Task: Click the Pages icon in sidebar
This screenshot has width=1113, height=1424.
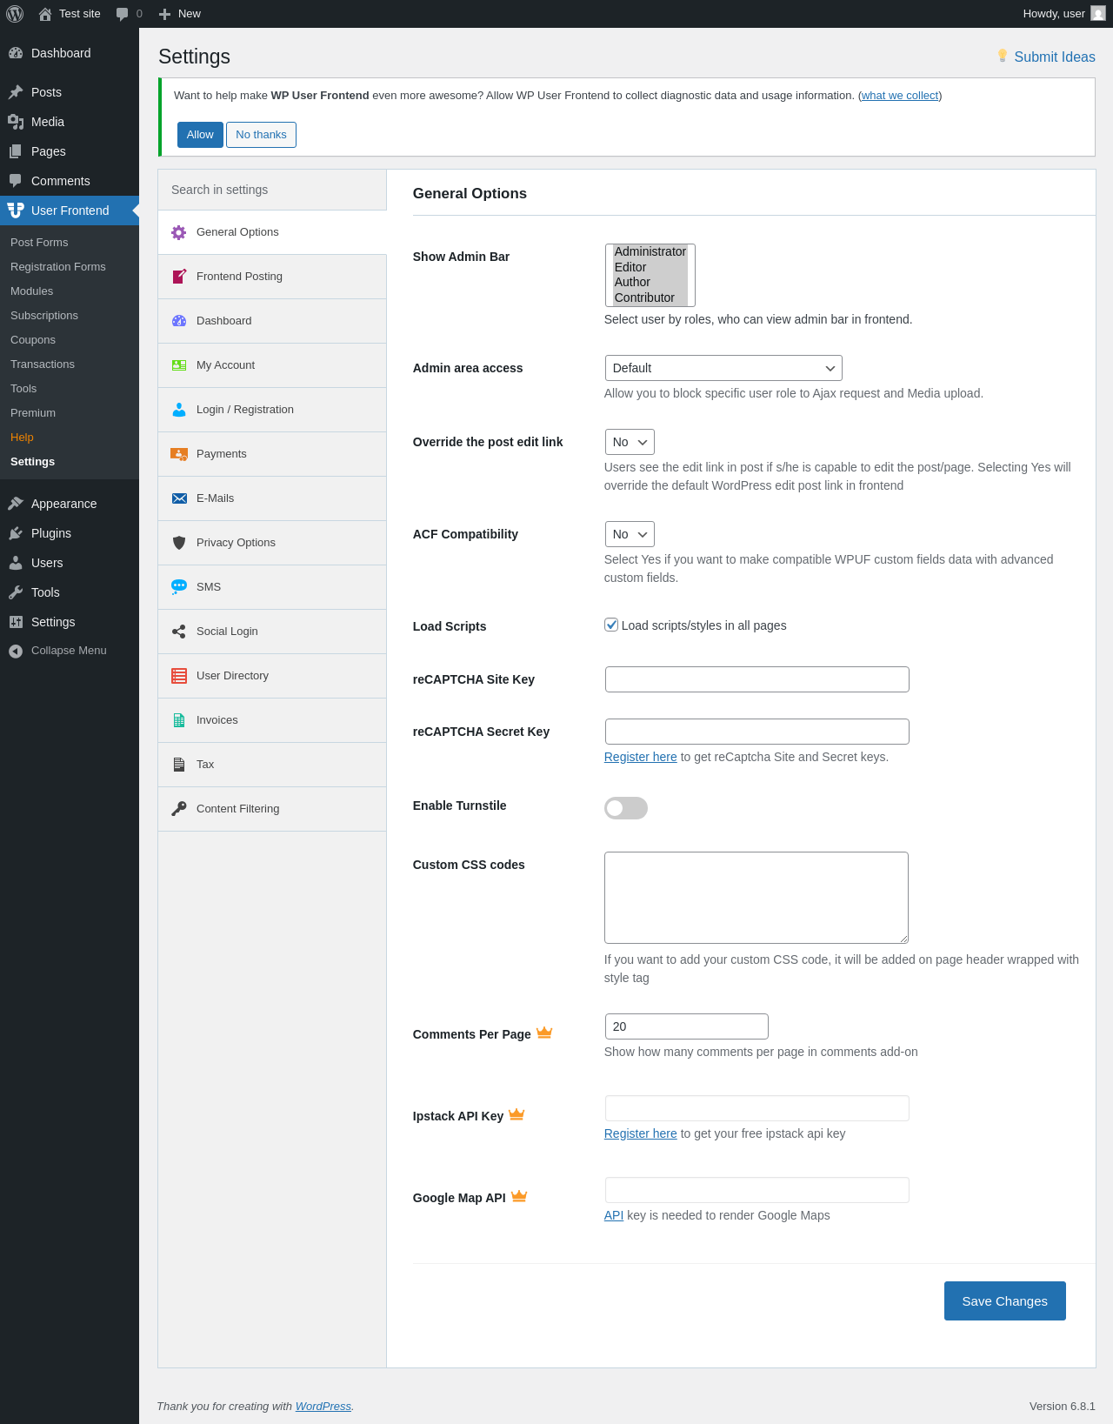Action: pos(16,151)
